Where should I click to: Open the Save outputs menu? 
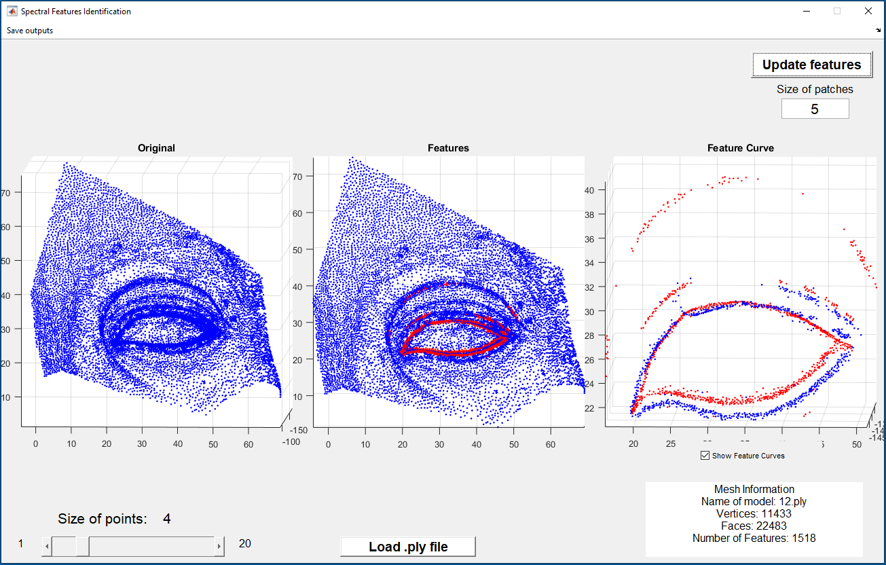click(x=30, y=31)
